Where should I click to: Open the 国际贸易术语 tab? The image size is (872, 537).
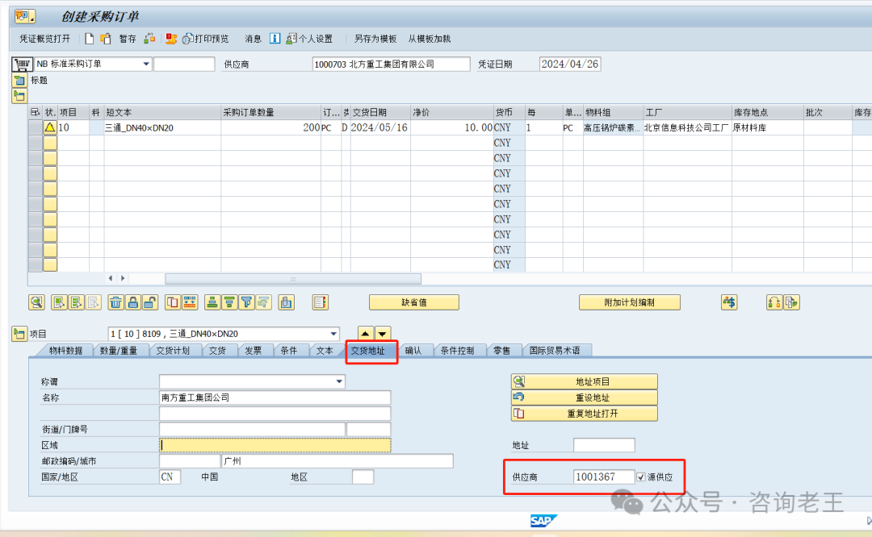(x=555, y=351)
